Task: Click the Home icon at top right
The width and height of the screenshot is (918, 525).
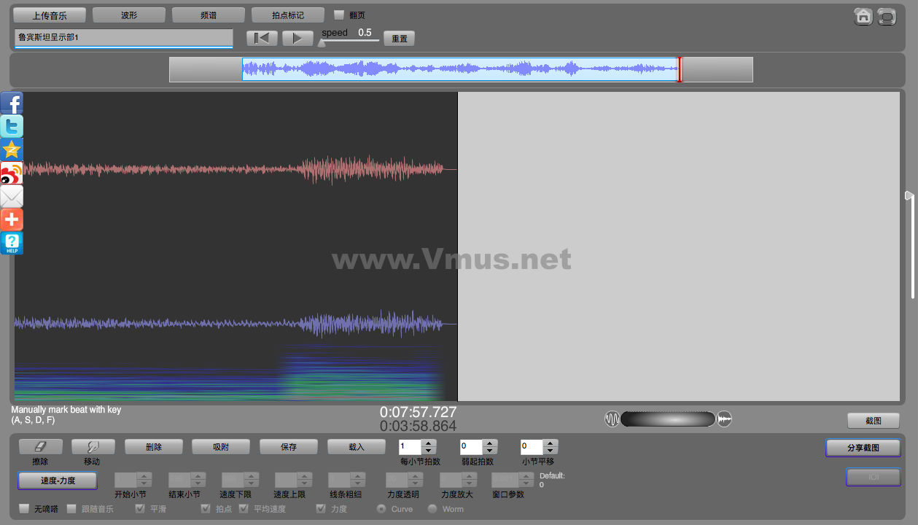Action: tap(863, 17)
